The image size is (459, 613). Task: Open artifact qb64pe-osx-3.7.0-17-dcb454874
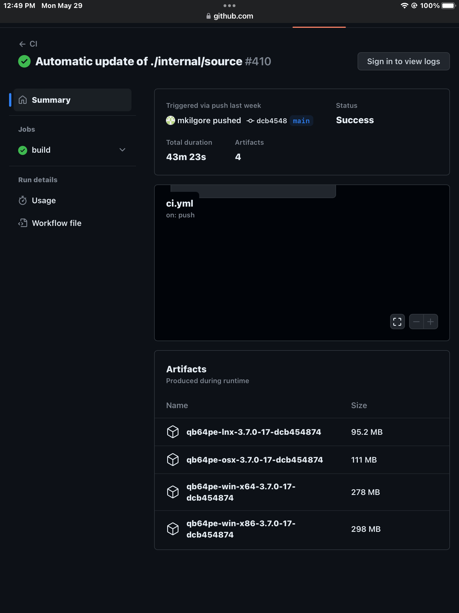tap(255, 460)
